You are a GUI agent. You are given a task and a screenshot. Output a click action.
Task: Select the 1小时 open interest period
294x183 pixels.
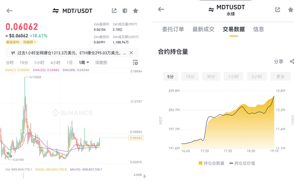[234, 76]
